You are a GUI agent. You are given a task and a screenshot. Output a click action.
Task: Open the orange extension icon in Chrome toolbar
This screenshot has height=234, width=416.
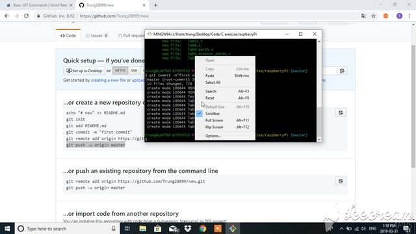pos(385,16)
